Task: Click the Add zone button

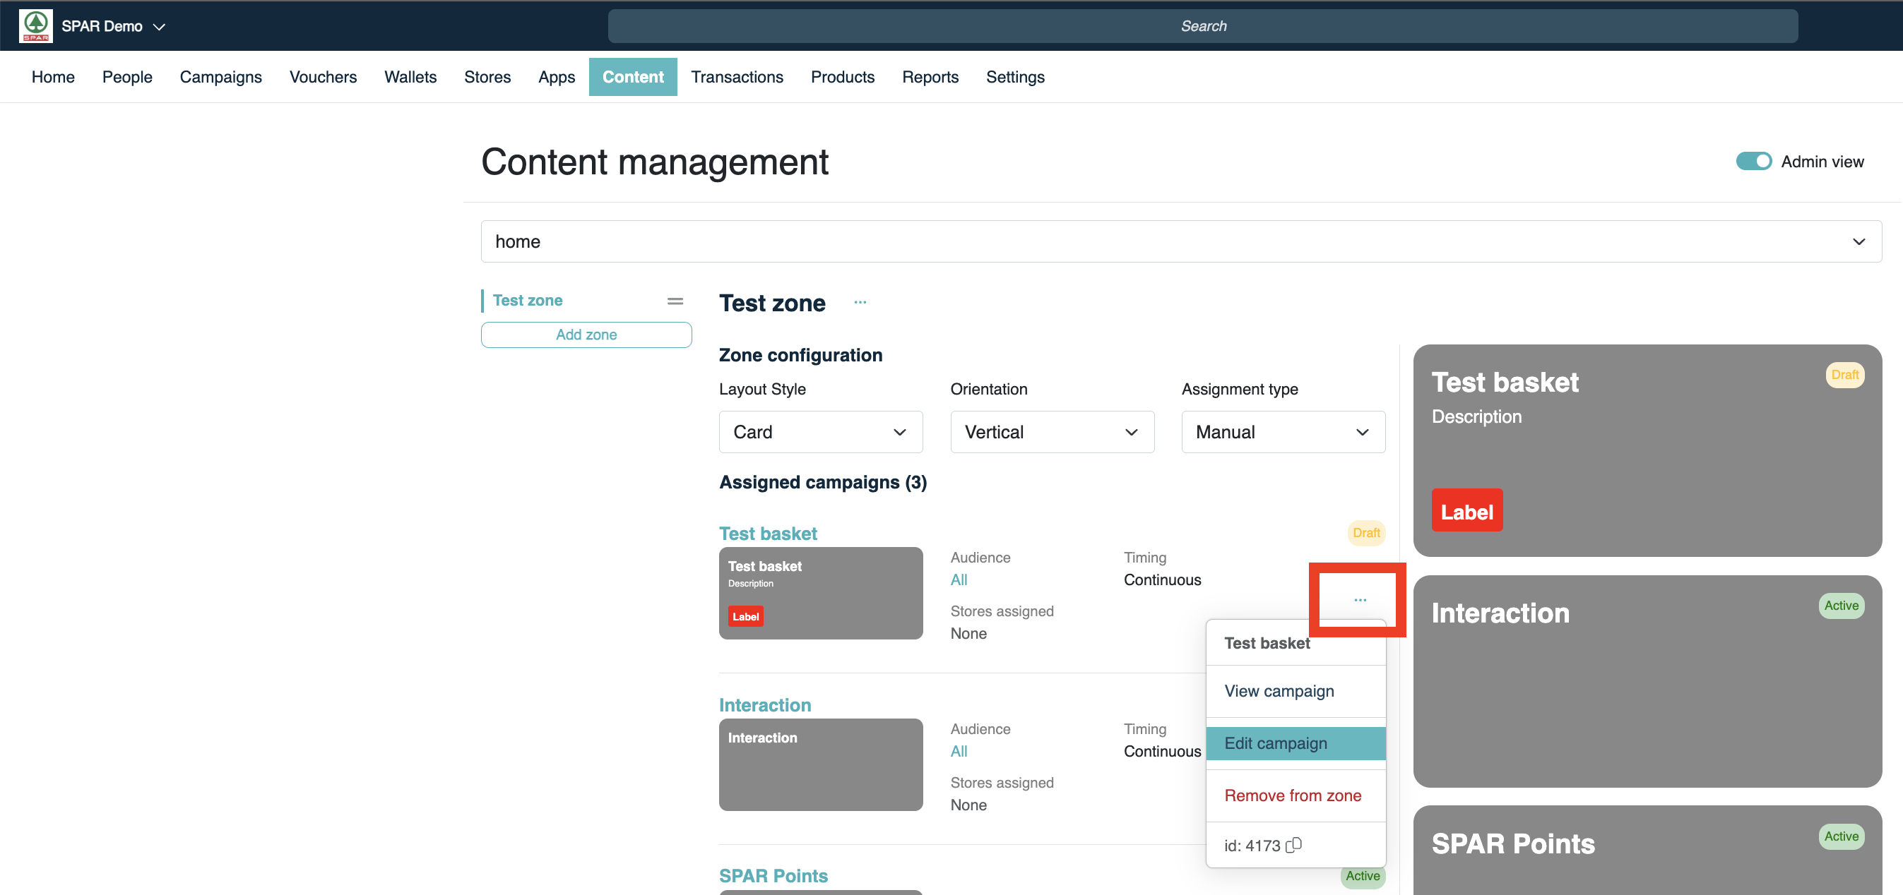Action: tap(586, 335)
